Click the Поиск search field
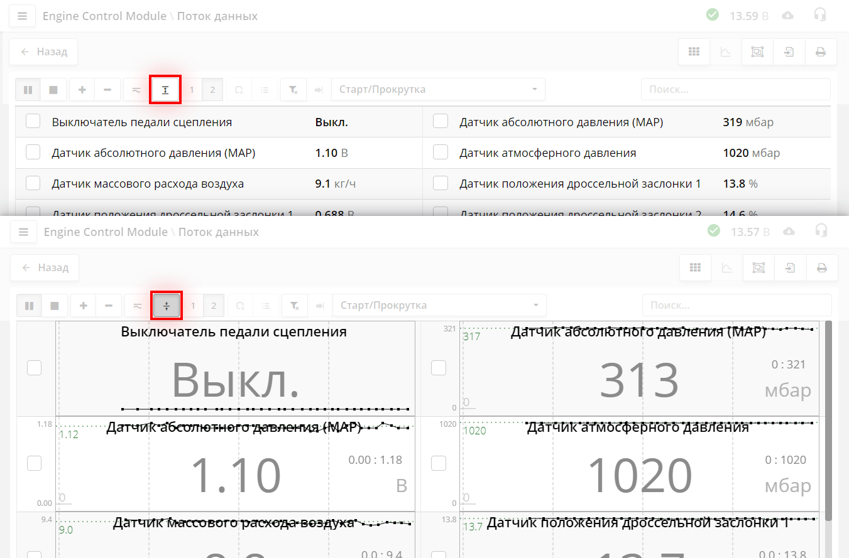 [735, 89]
